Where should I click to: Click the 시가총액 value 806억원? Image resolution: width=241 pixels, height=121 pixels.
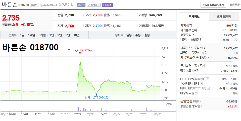[x=232, y=26]
